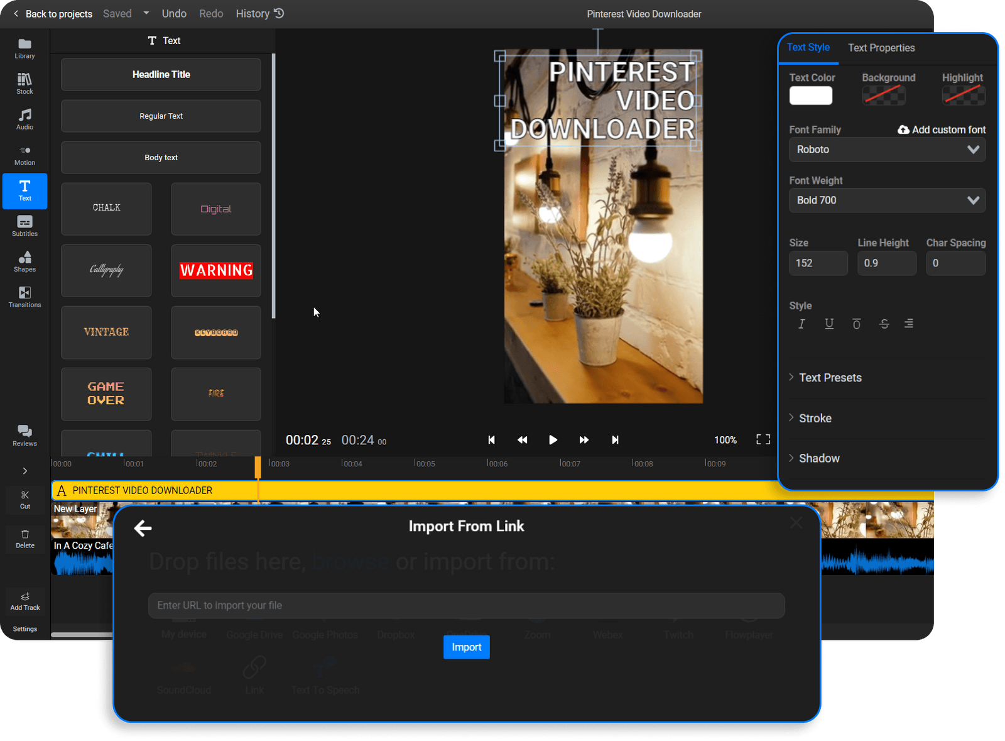
Task: Choose the CHALK text preset
Action: 106,209
